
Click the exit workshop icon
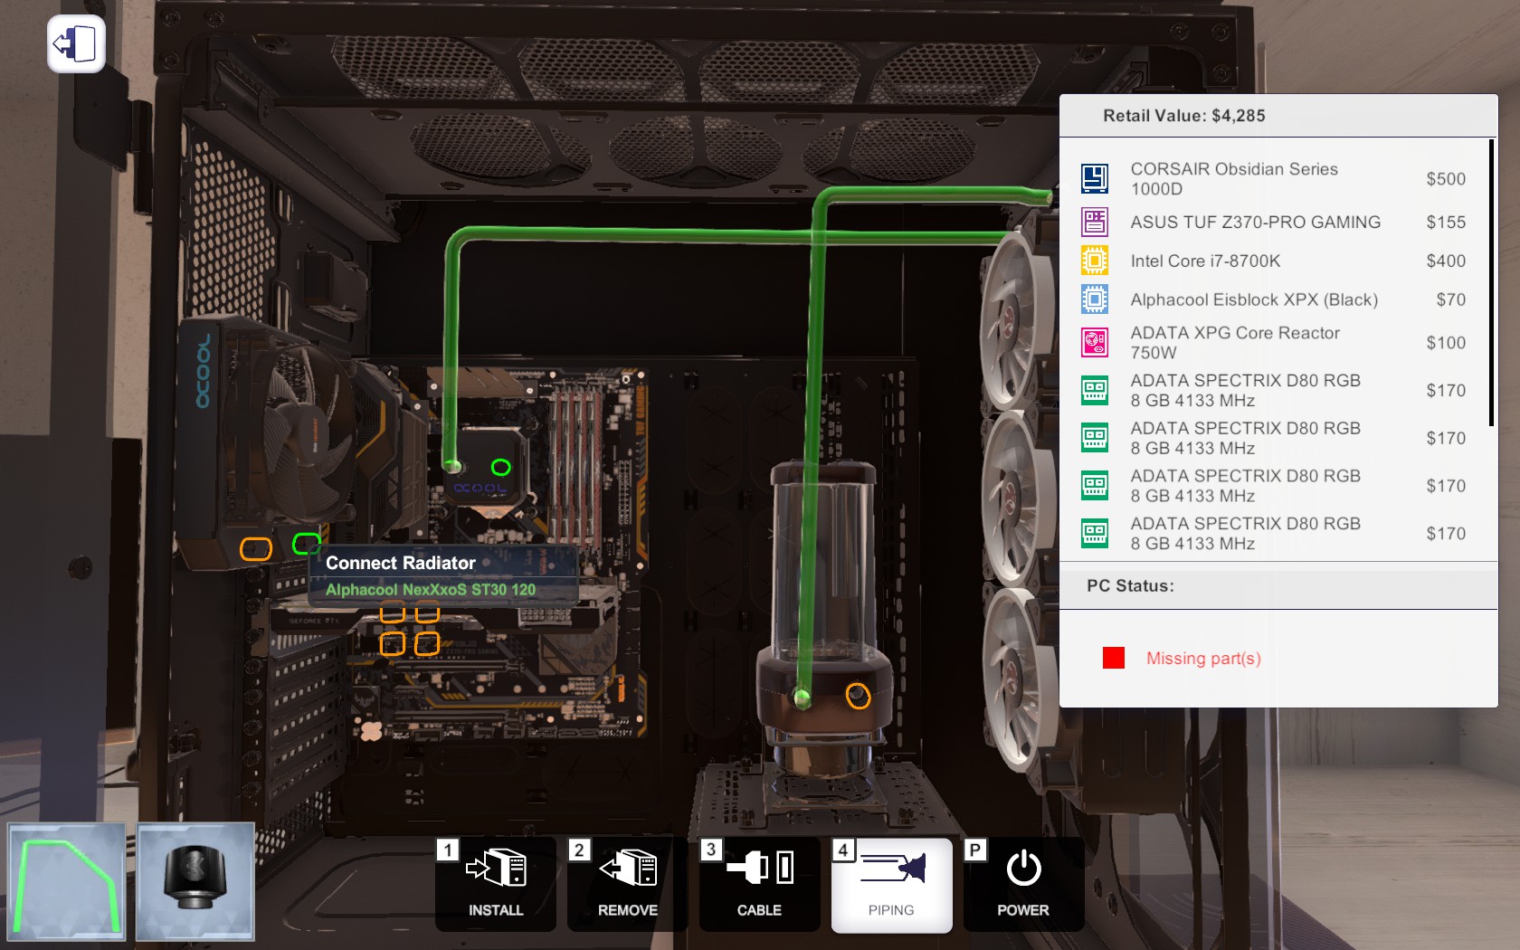[76, 43]
